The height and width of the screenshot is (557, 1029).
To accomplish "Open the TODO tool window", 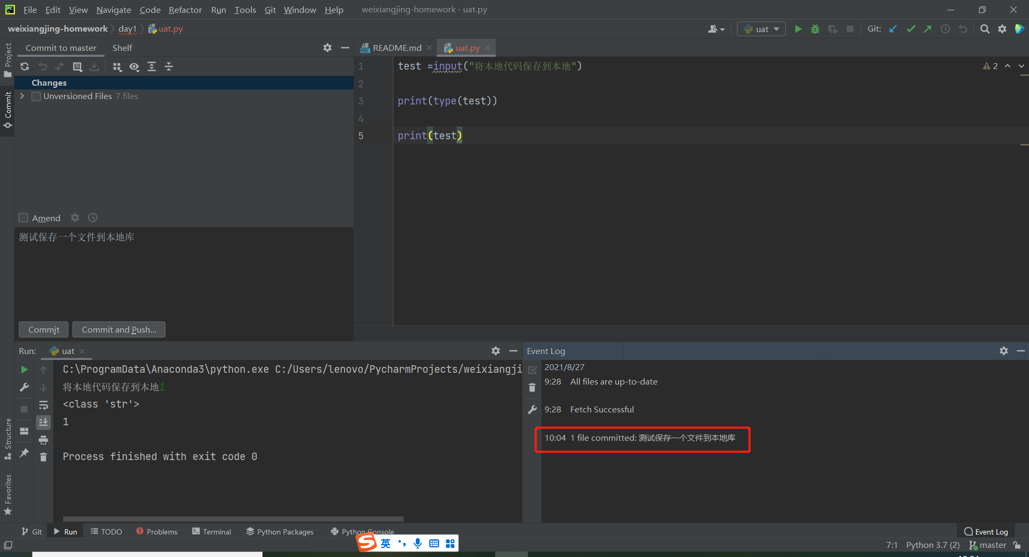I will [x=106, y=531].
